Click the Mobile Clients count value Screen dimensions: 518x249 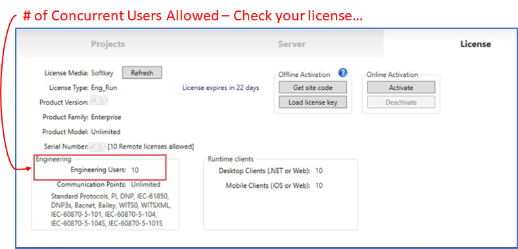click(x=319, y=185)
